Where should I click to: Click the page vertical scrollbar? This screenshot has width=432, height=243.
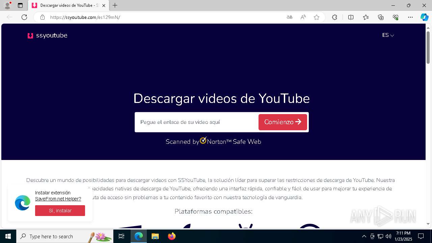pyautogui.click(x=428, y=47)
